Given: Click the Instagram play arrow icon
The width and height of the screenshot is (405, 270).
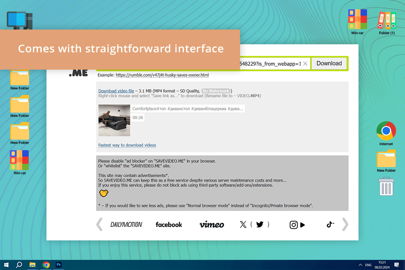Looking at the screenshot, I should pyautogui.click(x=302, y=225).
